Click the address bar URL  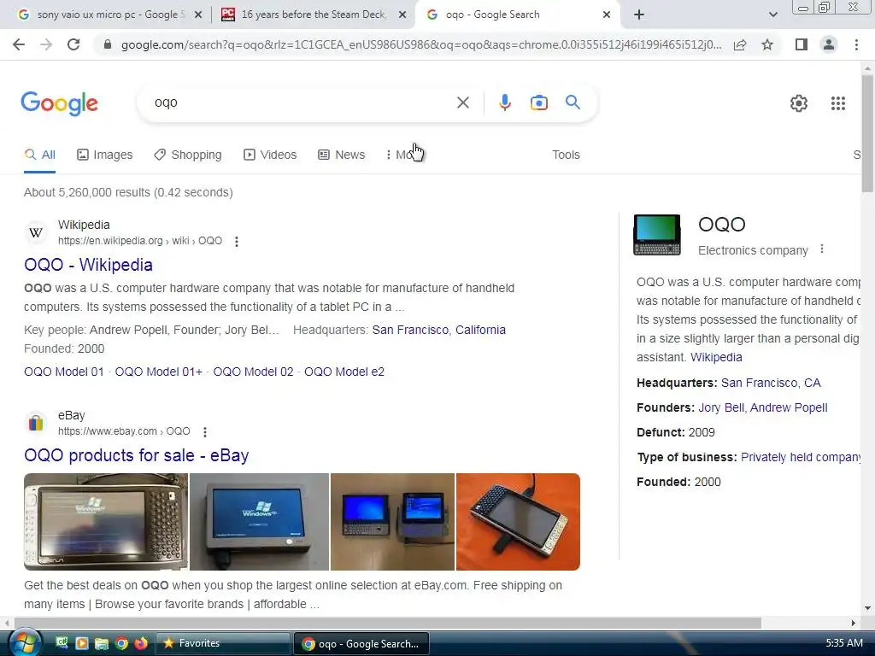coord(421,44)
